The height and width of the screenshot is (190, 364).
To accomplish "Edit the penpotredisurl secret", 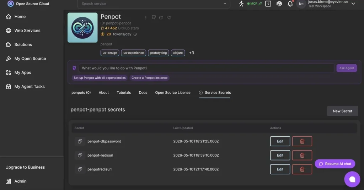I will pos(280,169).
